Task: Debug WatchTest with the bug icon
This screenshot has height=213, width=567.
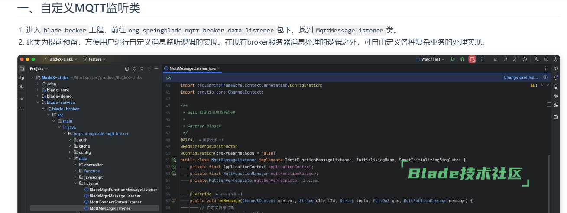Action: pyautogui.click(x=462, y=59)
